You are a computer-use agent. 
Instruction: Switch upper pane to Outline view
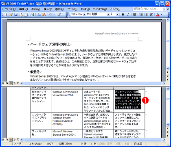click(x=15, y=83)
